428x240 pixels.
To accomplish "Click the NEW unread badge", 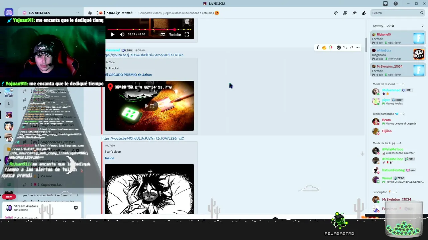I will (9, 197).
